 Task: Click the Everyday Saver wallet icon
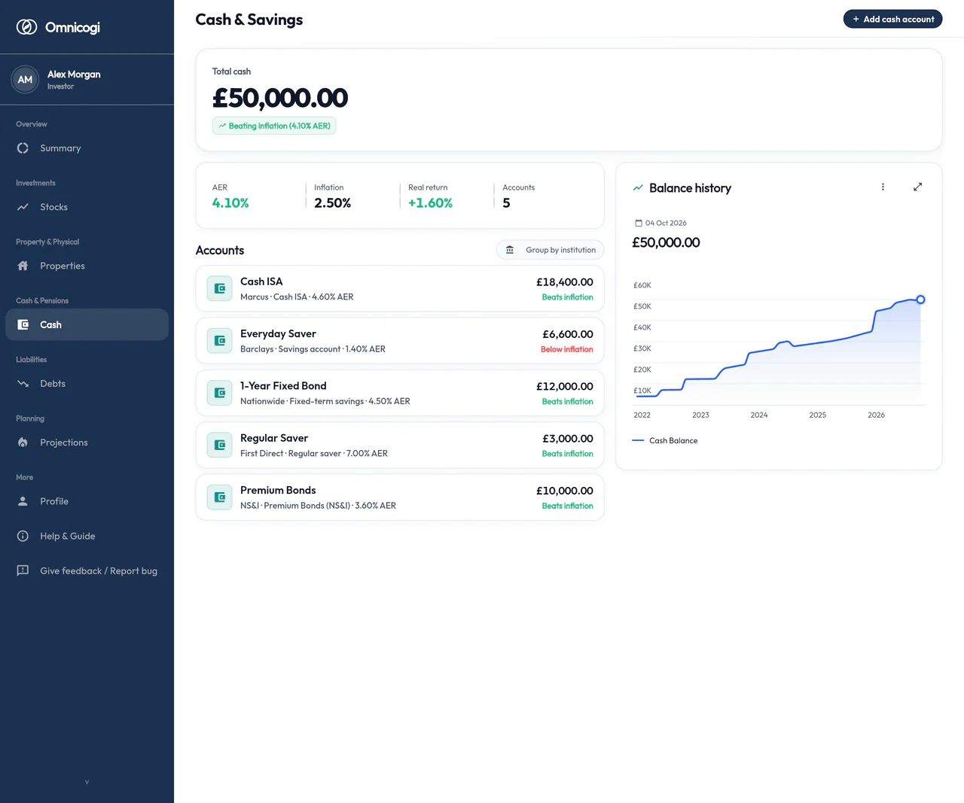[x=220, y=341]
